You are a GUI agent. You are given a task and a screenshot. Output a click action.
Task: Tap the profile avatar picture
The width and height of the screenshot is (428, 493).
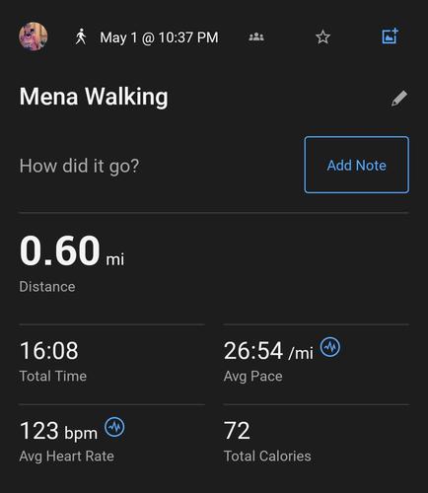tap(34, 36)
